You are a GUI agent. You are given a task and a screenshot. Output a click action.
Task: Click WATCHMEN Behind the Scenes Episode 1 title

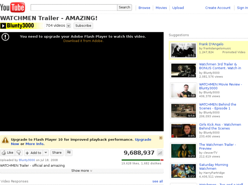218,107
